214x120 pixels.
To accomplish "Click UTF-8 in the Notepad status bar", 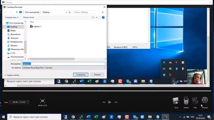I will (x=135, y=47).
